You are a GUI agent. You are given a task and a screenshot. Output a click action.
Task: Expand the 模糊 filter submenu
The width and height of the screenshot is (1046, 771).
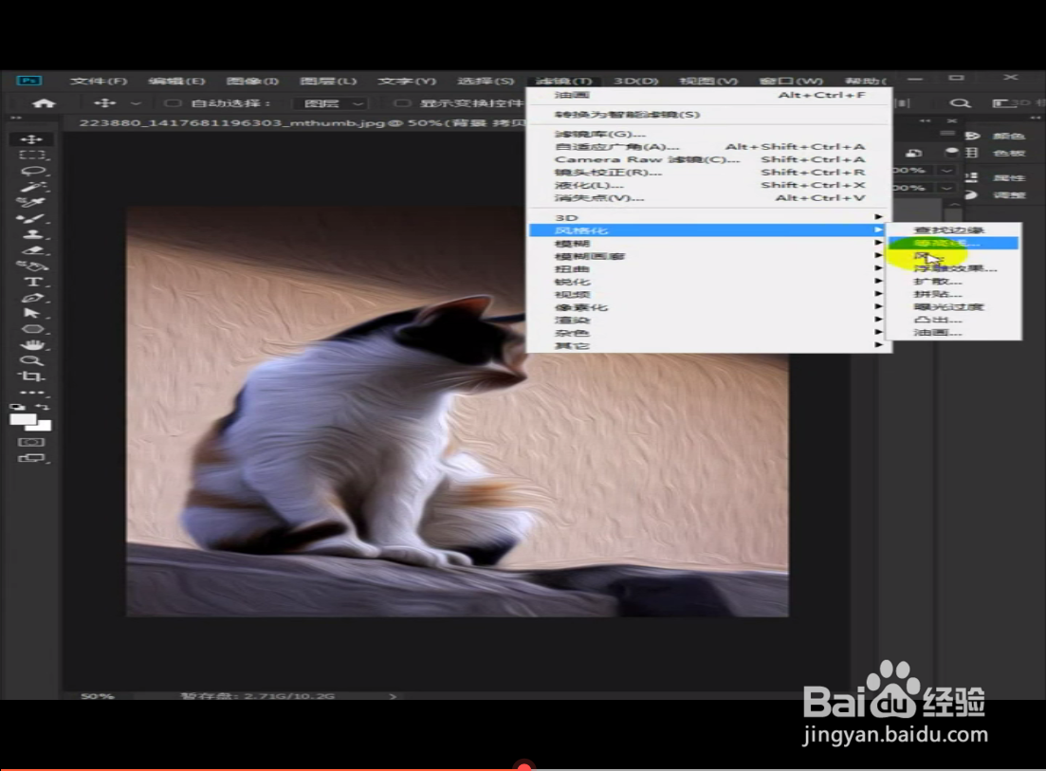pyautogui.click(x=709, y=244)
